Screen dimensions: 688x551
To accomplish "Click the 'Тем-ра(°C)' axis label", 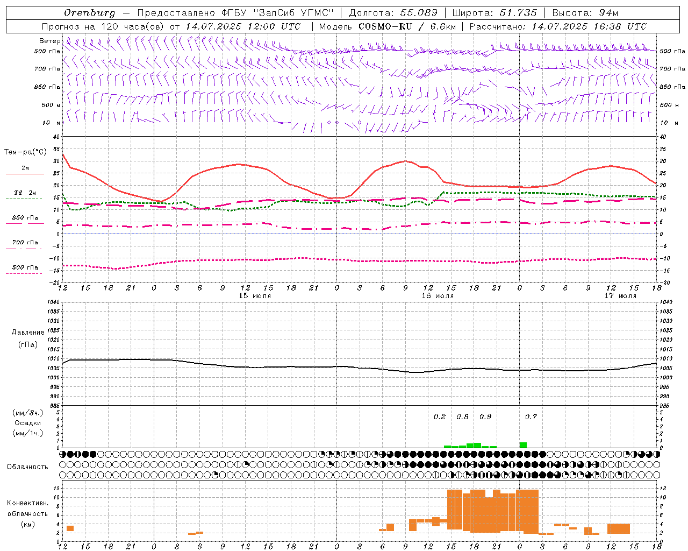I will click(x=25, y=152).
